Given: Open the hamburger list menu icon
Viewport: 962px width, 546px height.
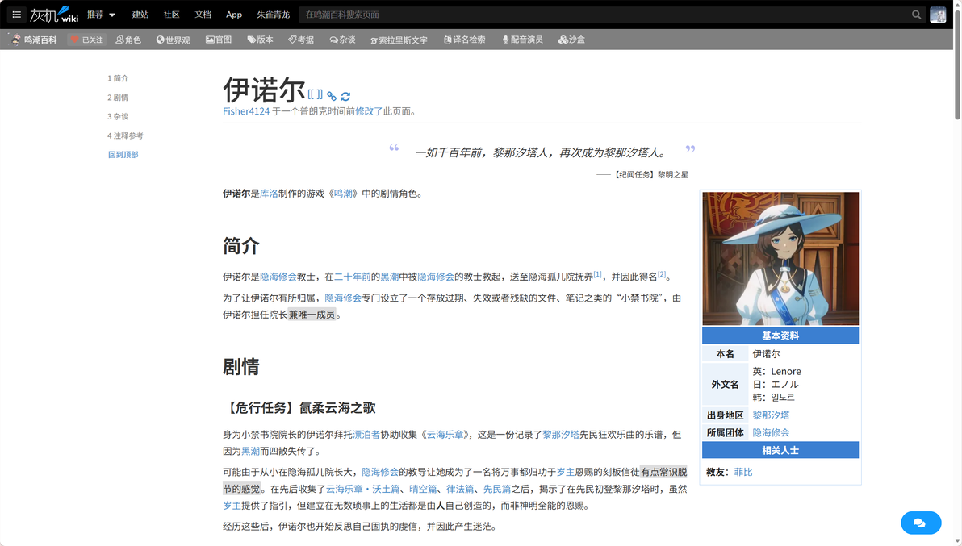Looking at the screenshot, I should (17, 14).
